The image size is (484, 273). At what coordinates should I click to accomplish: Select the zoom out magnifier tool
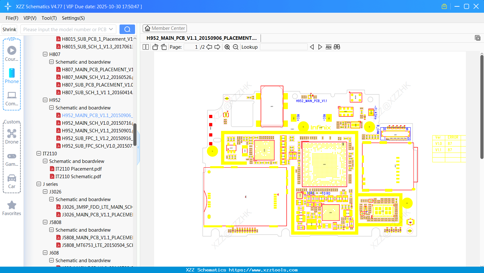(235, 47)
